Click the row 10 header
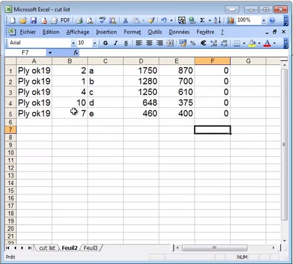The image size is (293, 264). pyautogui.click(x=11, y=153)
